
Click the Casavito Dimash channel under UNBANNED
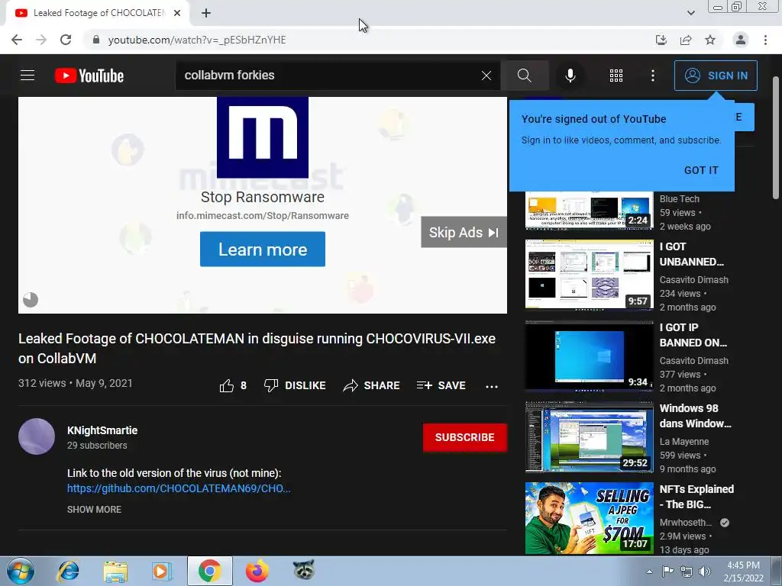tap(693, 280)
